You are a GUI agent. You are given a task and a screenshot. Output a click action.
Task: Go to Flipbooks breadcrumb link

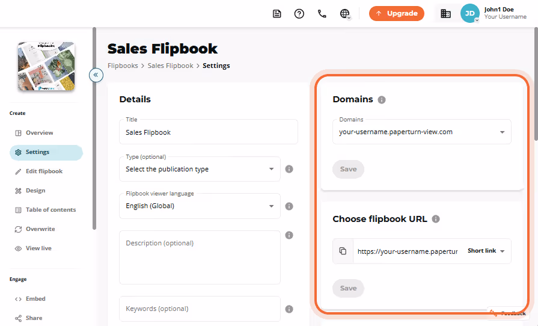pos(123,66)
